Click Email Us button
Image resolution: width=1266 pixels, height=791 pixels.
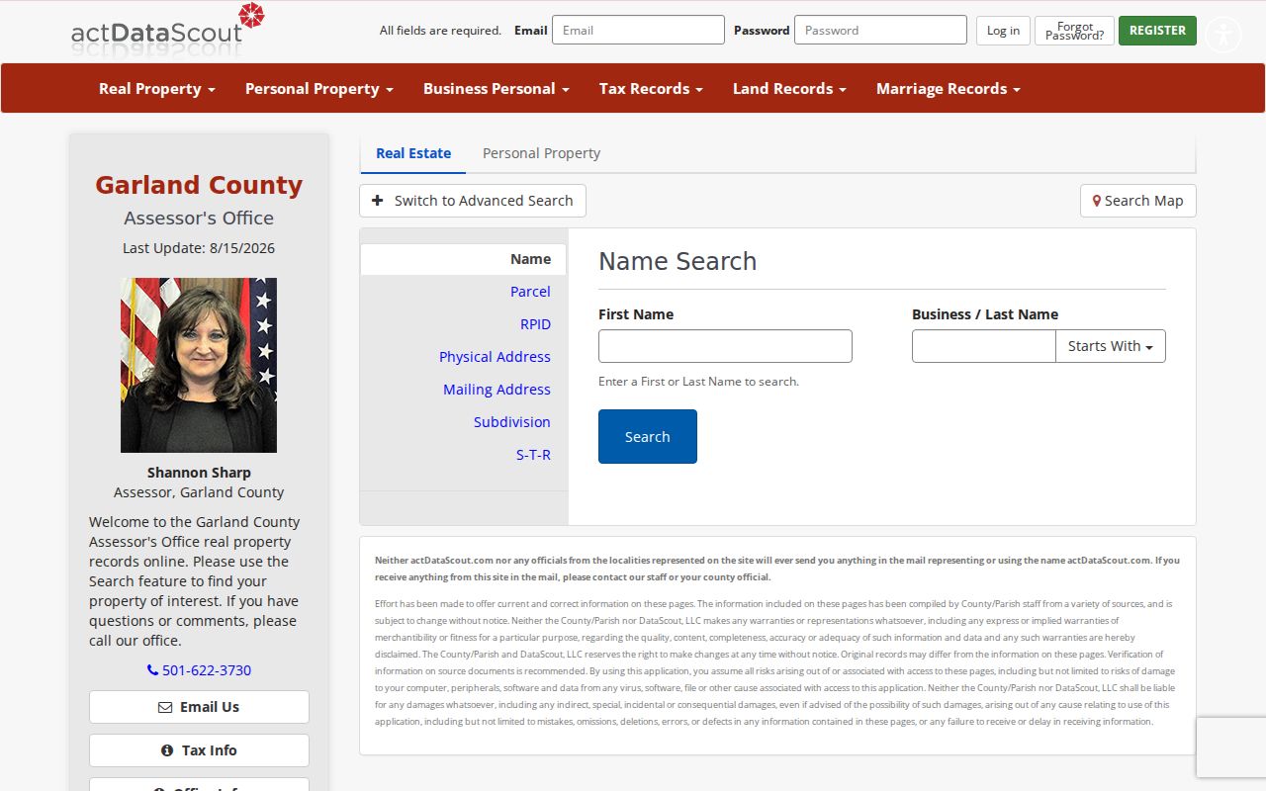point(199,707)
